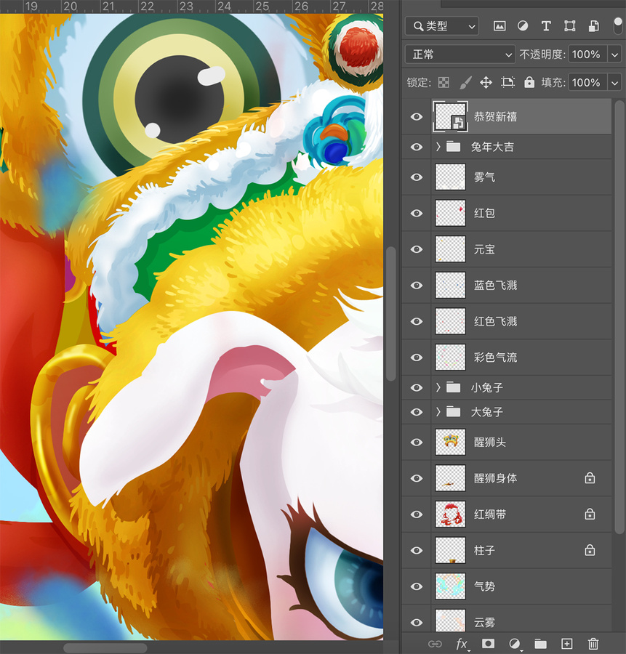Filter for smart objects icon

click(593, 26)
